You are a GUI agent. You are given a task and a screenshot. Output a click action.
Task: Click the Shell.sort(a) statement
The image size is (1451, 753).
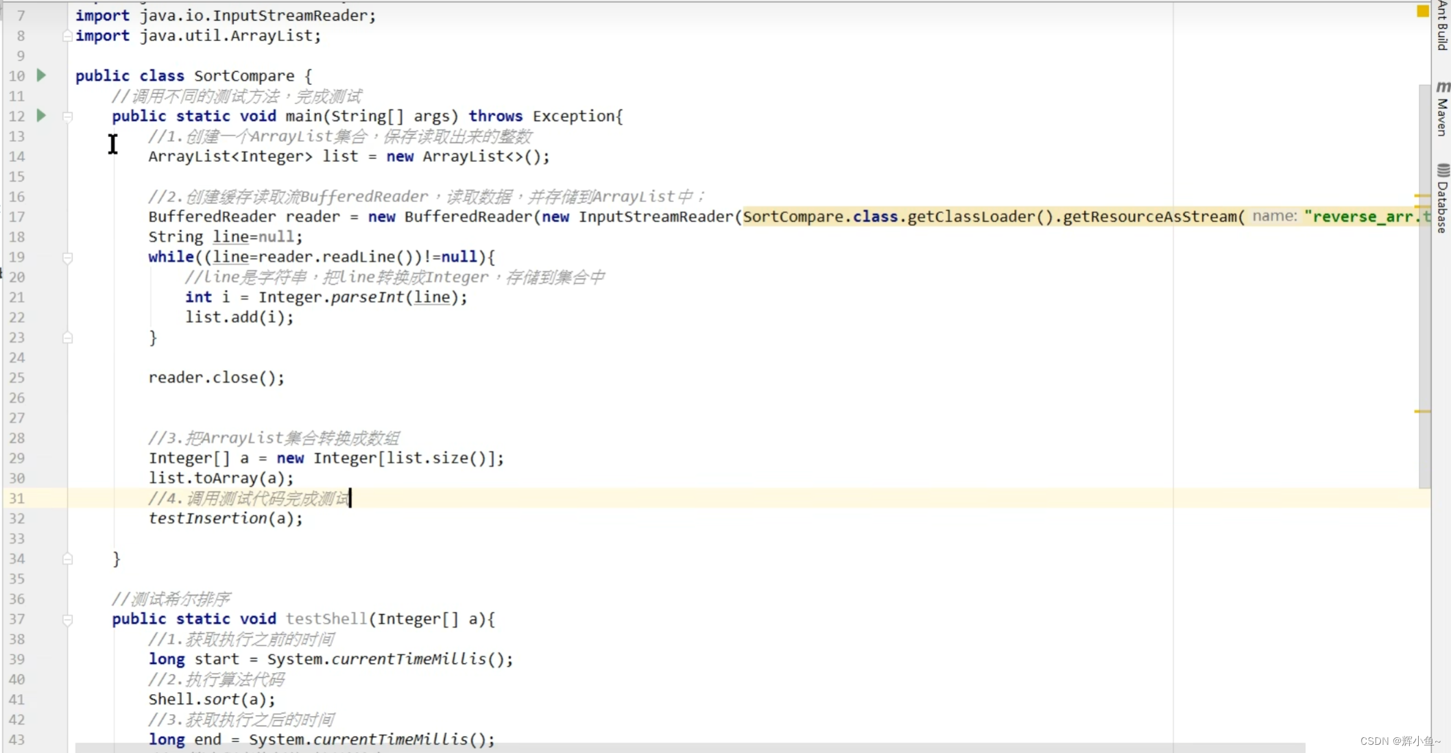click(212, 699)
